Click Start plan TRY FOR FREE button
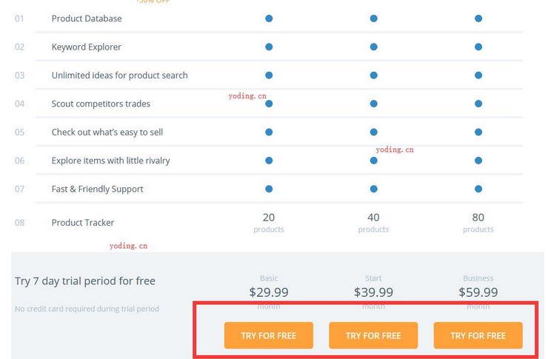Image resolution: width=548 pixels, height=359 pixels. pos(373,335)
